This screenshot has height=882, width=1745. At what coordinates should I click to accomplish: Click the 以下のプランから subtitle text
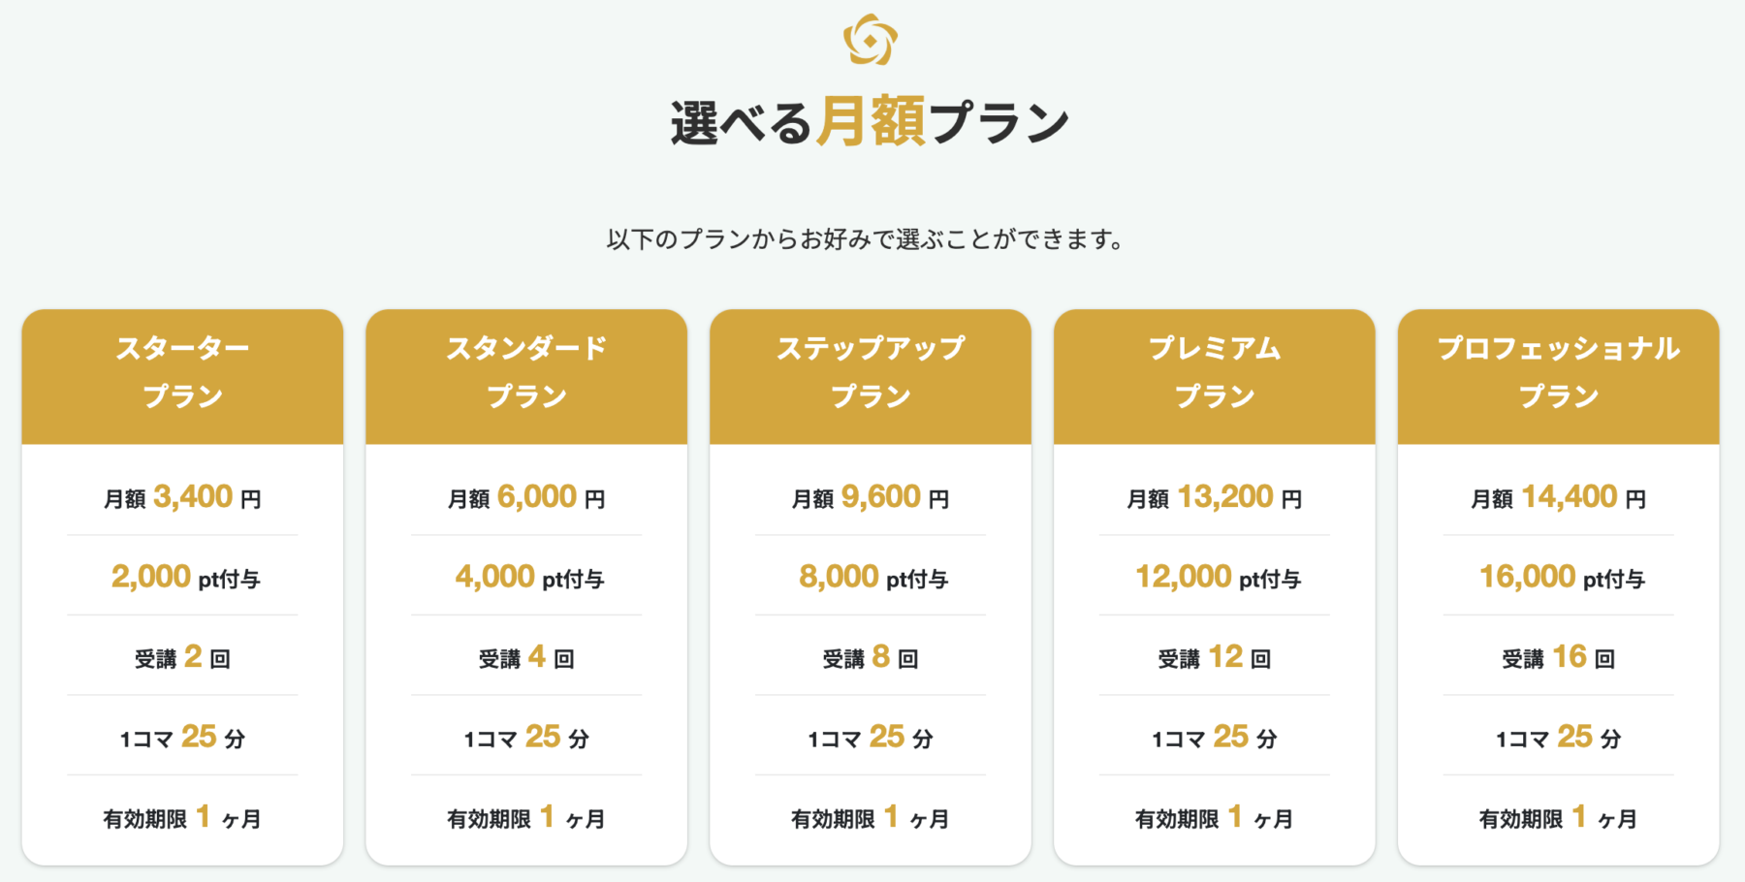(866, 238)
